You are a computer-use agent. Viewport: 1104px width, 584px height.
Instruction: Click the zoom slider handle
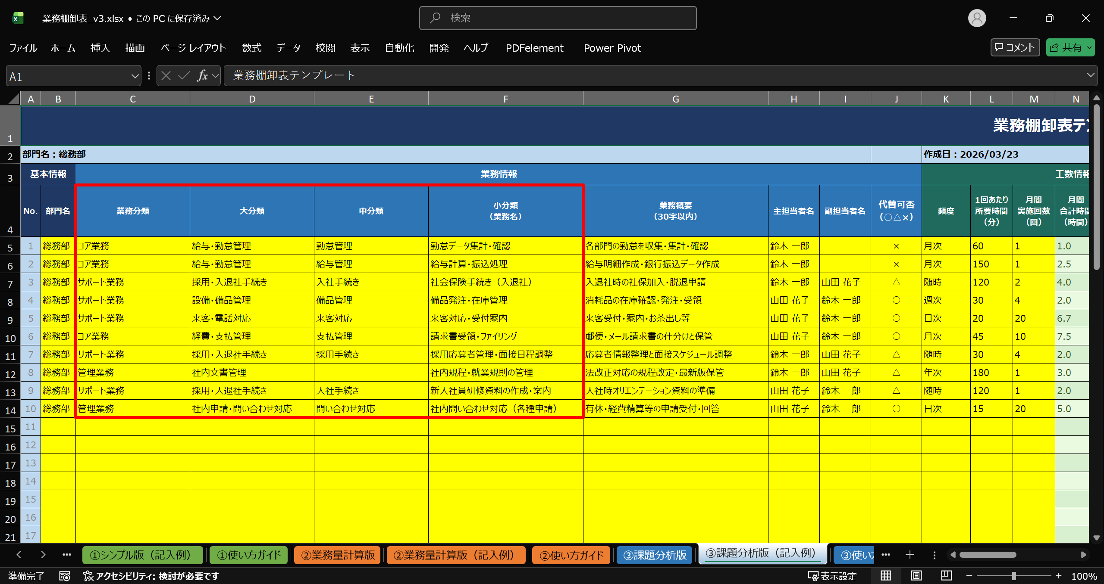tap(1014, 576)
